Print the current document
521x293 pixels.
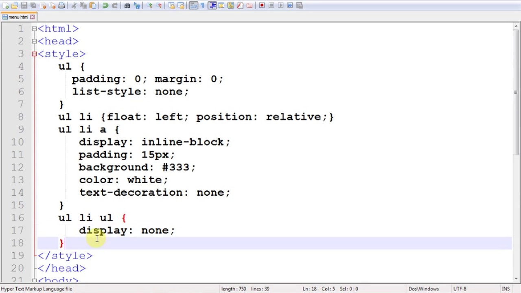[x=61, y=5]
